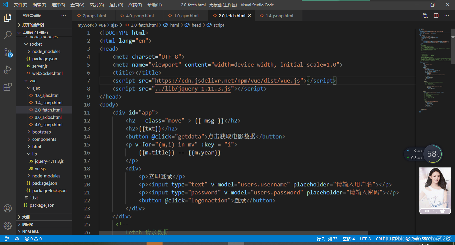Click the source control branch status icon
455x245 pixels.
(7, 239)
